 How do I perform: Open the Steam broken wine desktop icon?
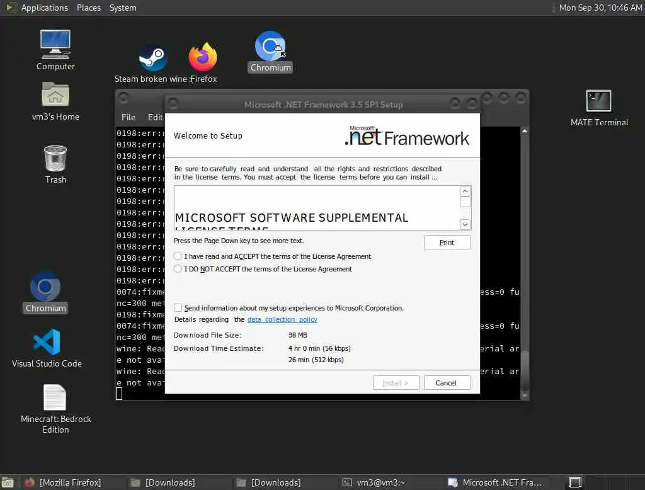point(153,62)
